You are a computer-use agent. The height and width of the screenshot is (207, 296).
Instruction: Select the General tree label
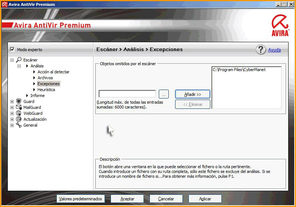point(30,125)
